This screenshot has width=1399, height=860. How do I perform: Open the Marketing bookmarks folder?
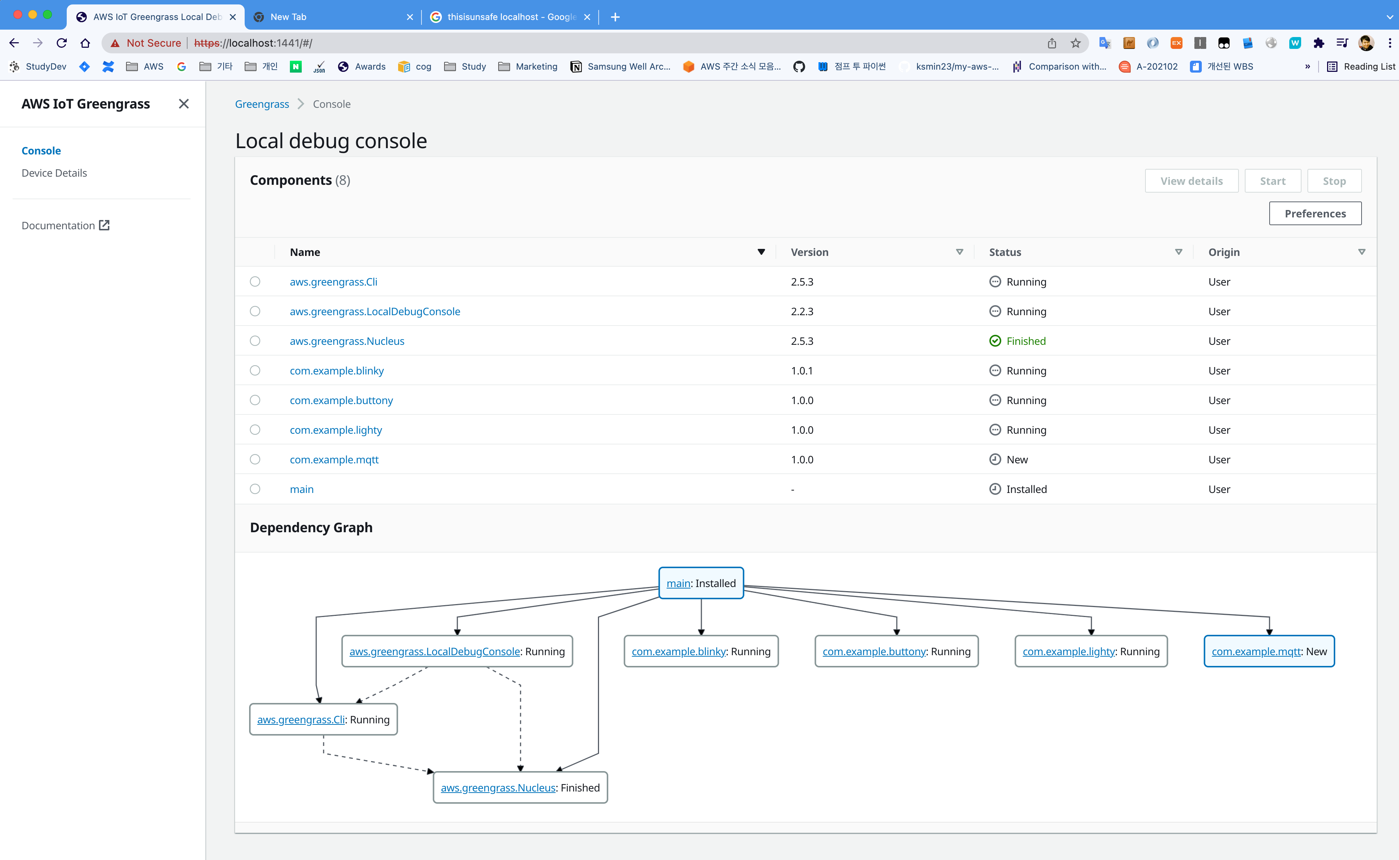click(527, 67)
